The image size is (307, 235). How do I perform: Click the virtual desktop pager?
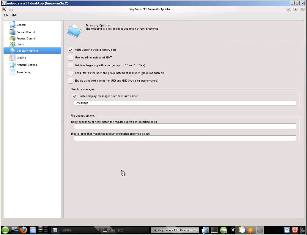[x=43, y=230]
